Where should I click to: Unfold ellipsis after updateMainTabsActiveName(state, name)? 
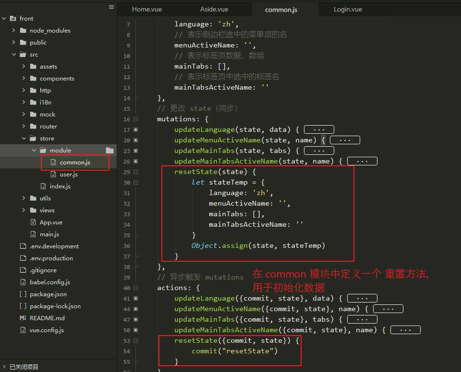point(362,161)
